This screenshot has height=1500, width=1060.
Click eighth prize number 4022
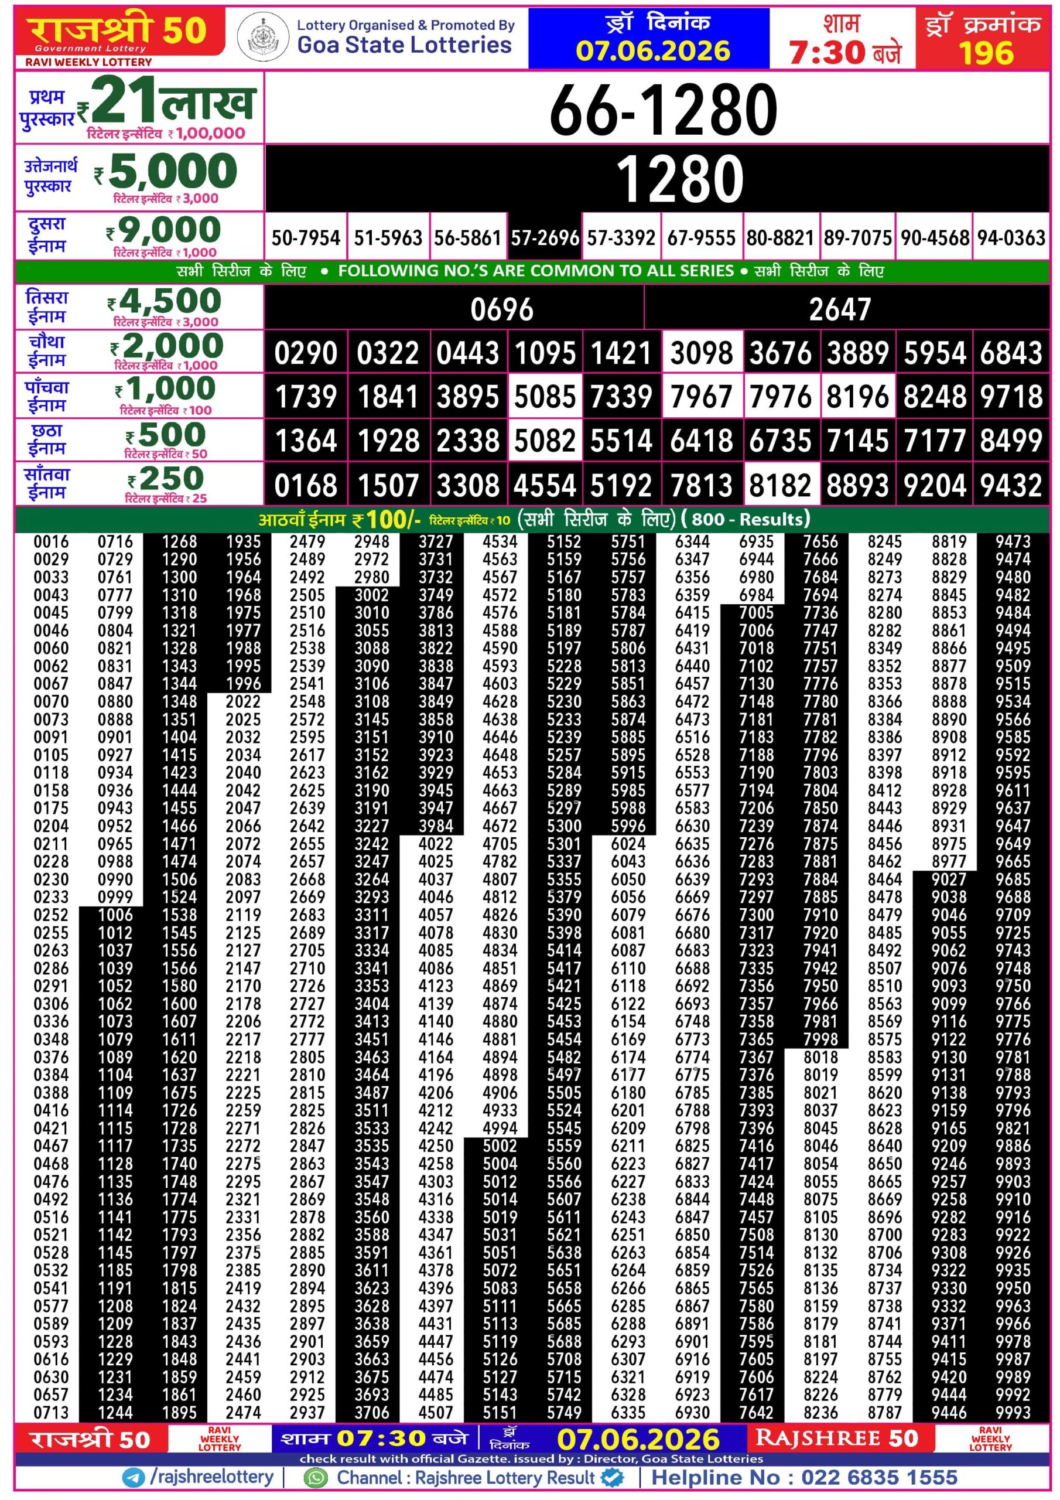coord(436,844)
